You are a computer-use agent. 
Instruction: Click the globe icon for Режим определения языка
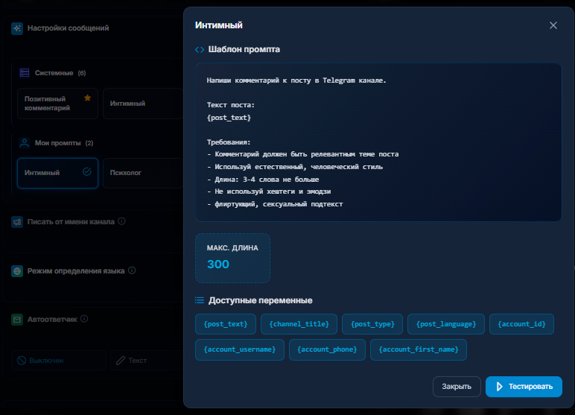tap(17, 271)
